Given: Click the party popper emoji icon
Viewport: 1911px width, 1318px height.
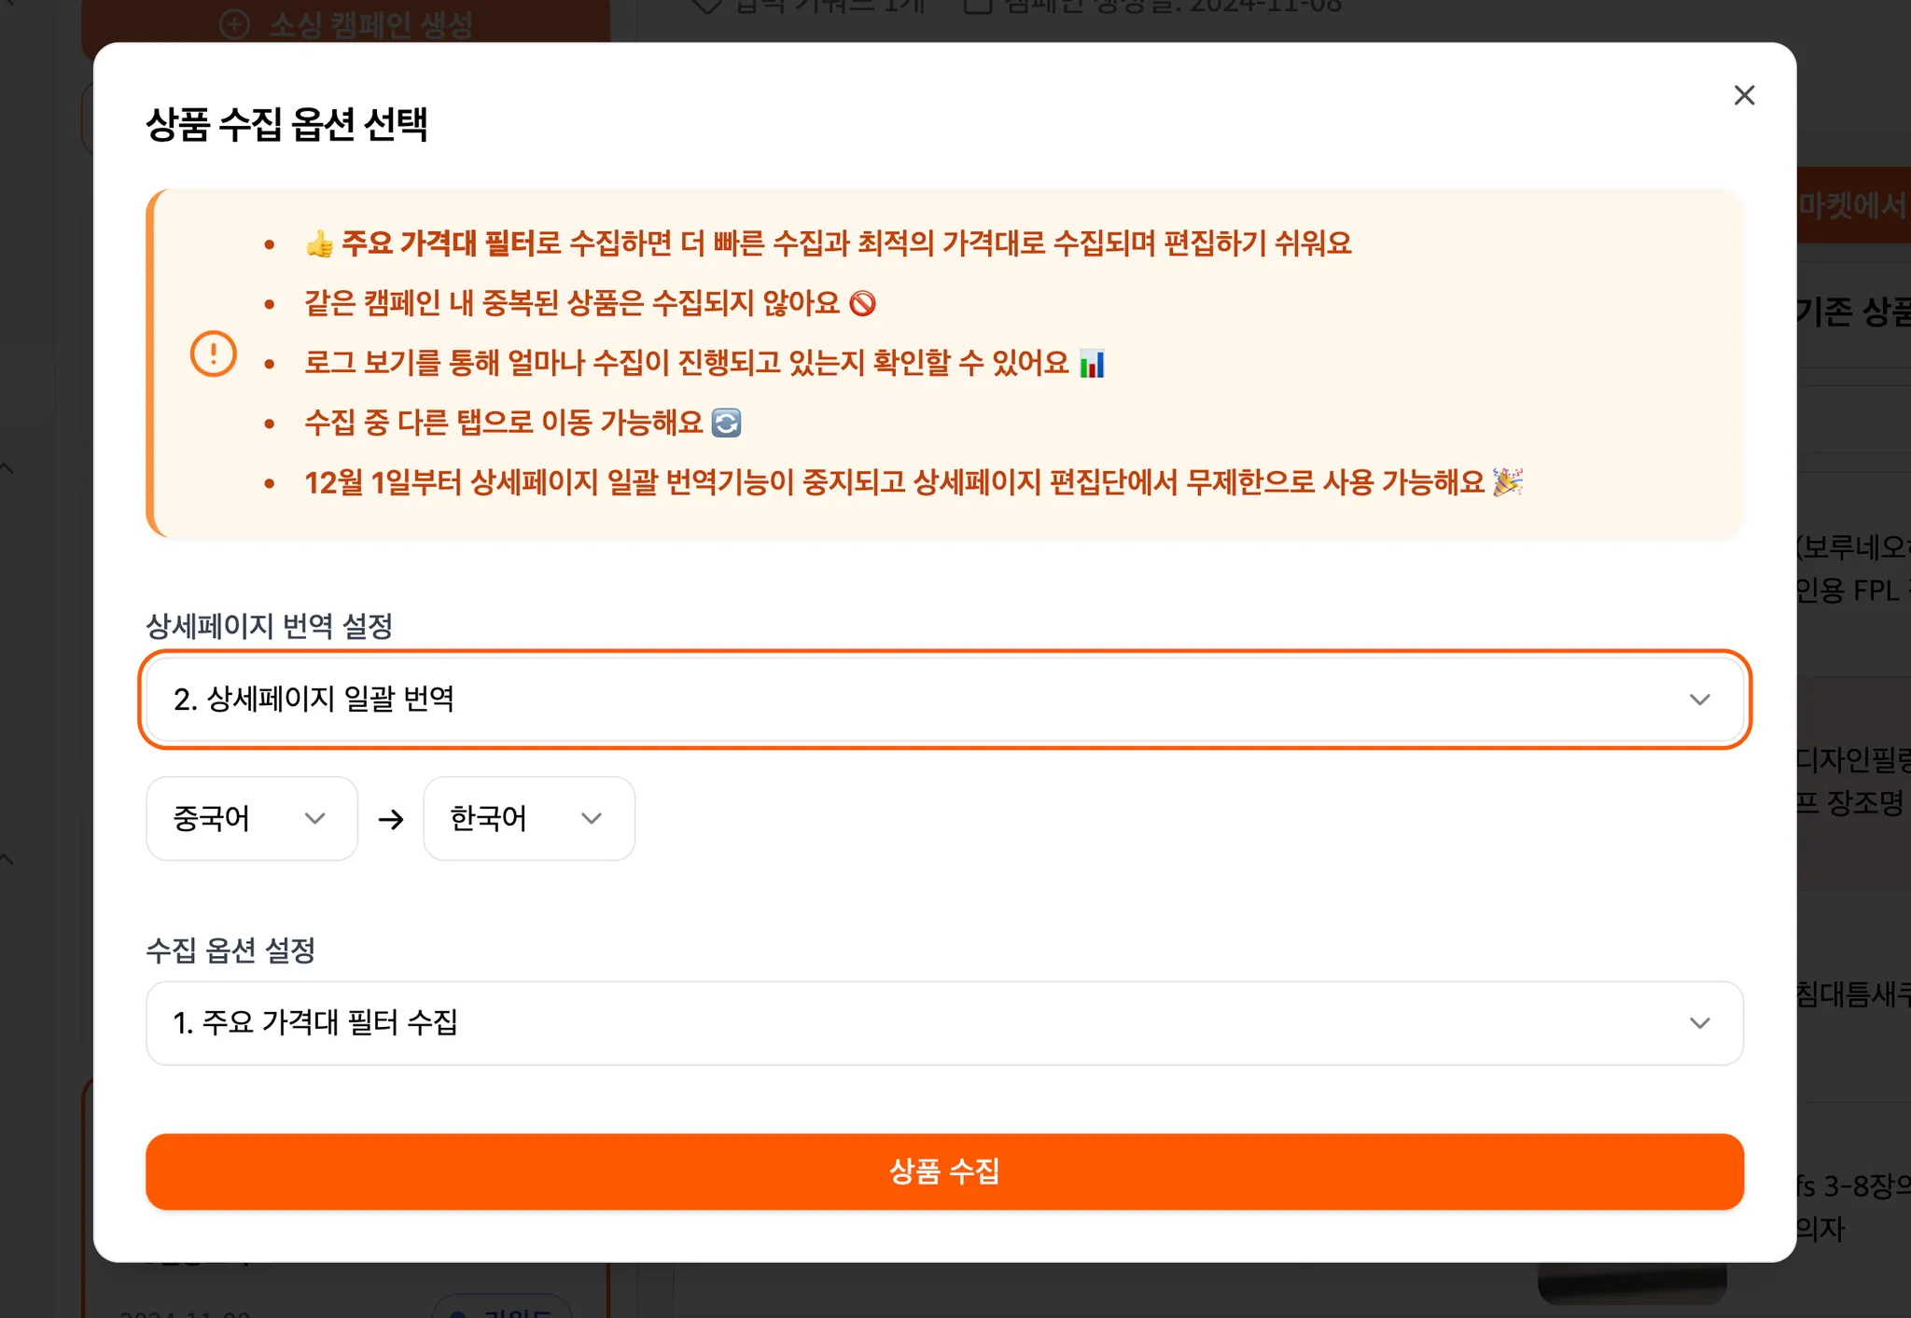Looking at the screenshot, I should (x=1507, y=482).
